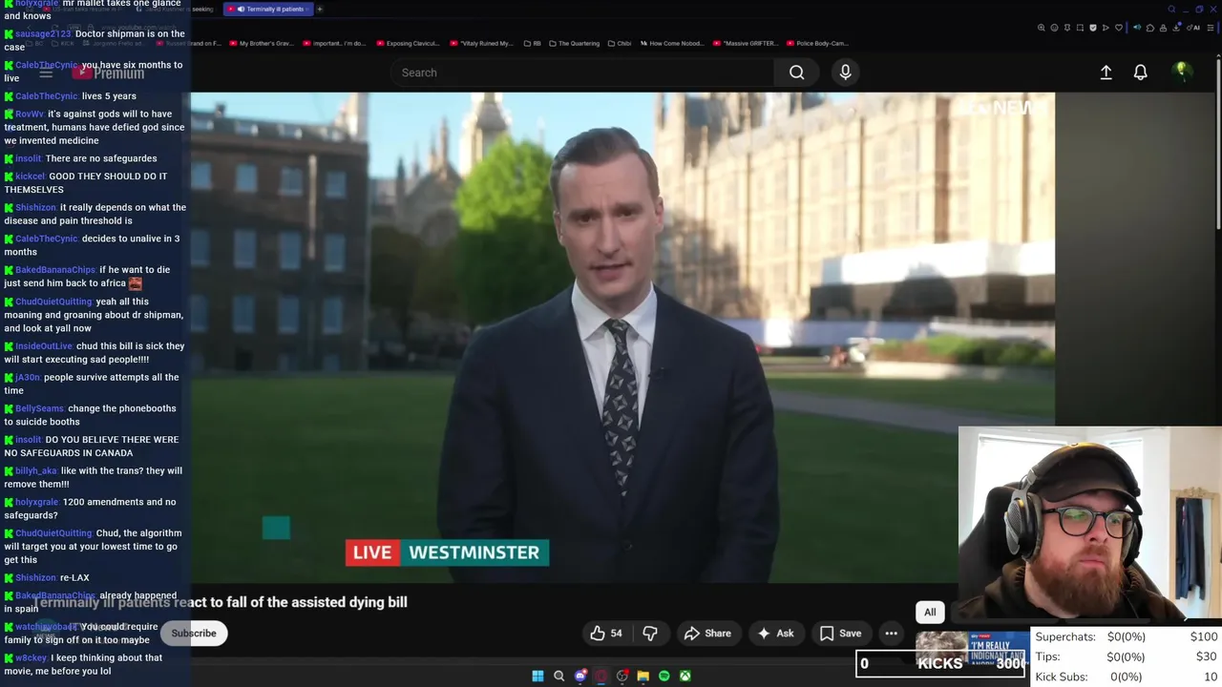Click the like thumbs-up with 54
Image resolution: width=1222 pixels, height=687 pixels.
point(606,633)
